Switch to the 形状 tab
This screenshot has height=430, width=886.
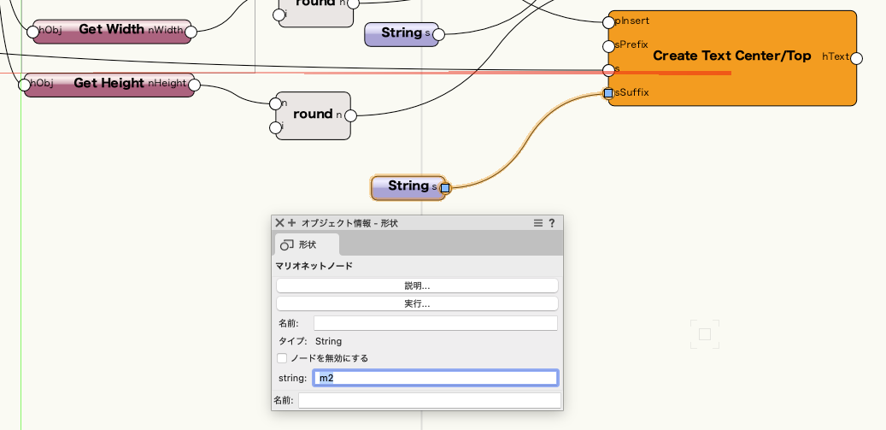click(306, 244)
